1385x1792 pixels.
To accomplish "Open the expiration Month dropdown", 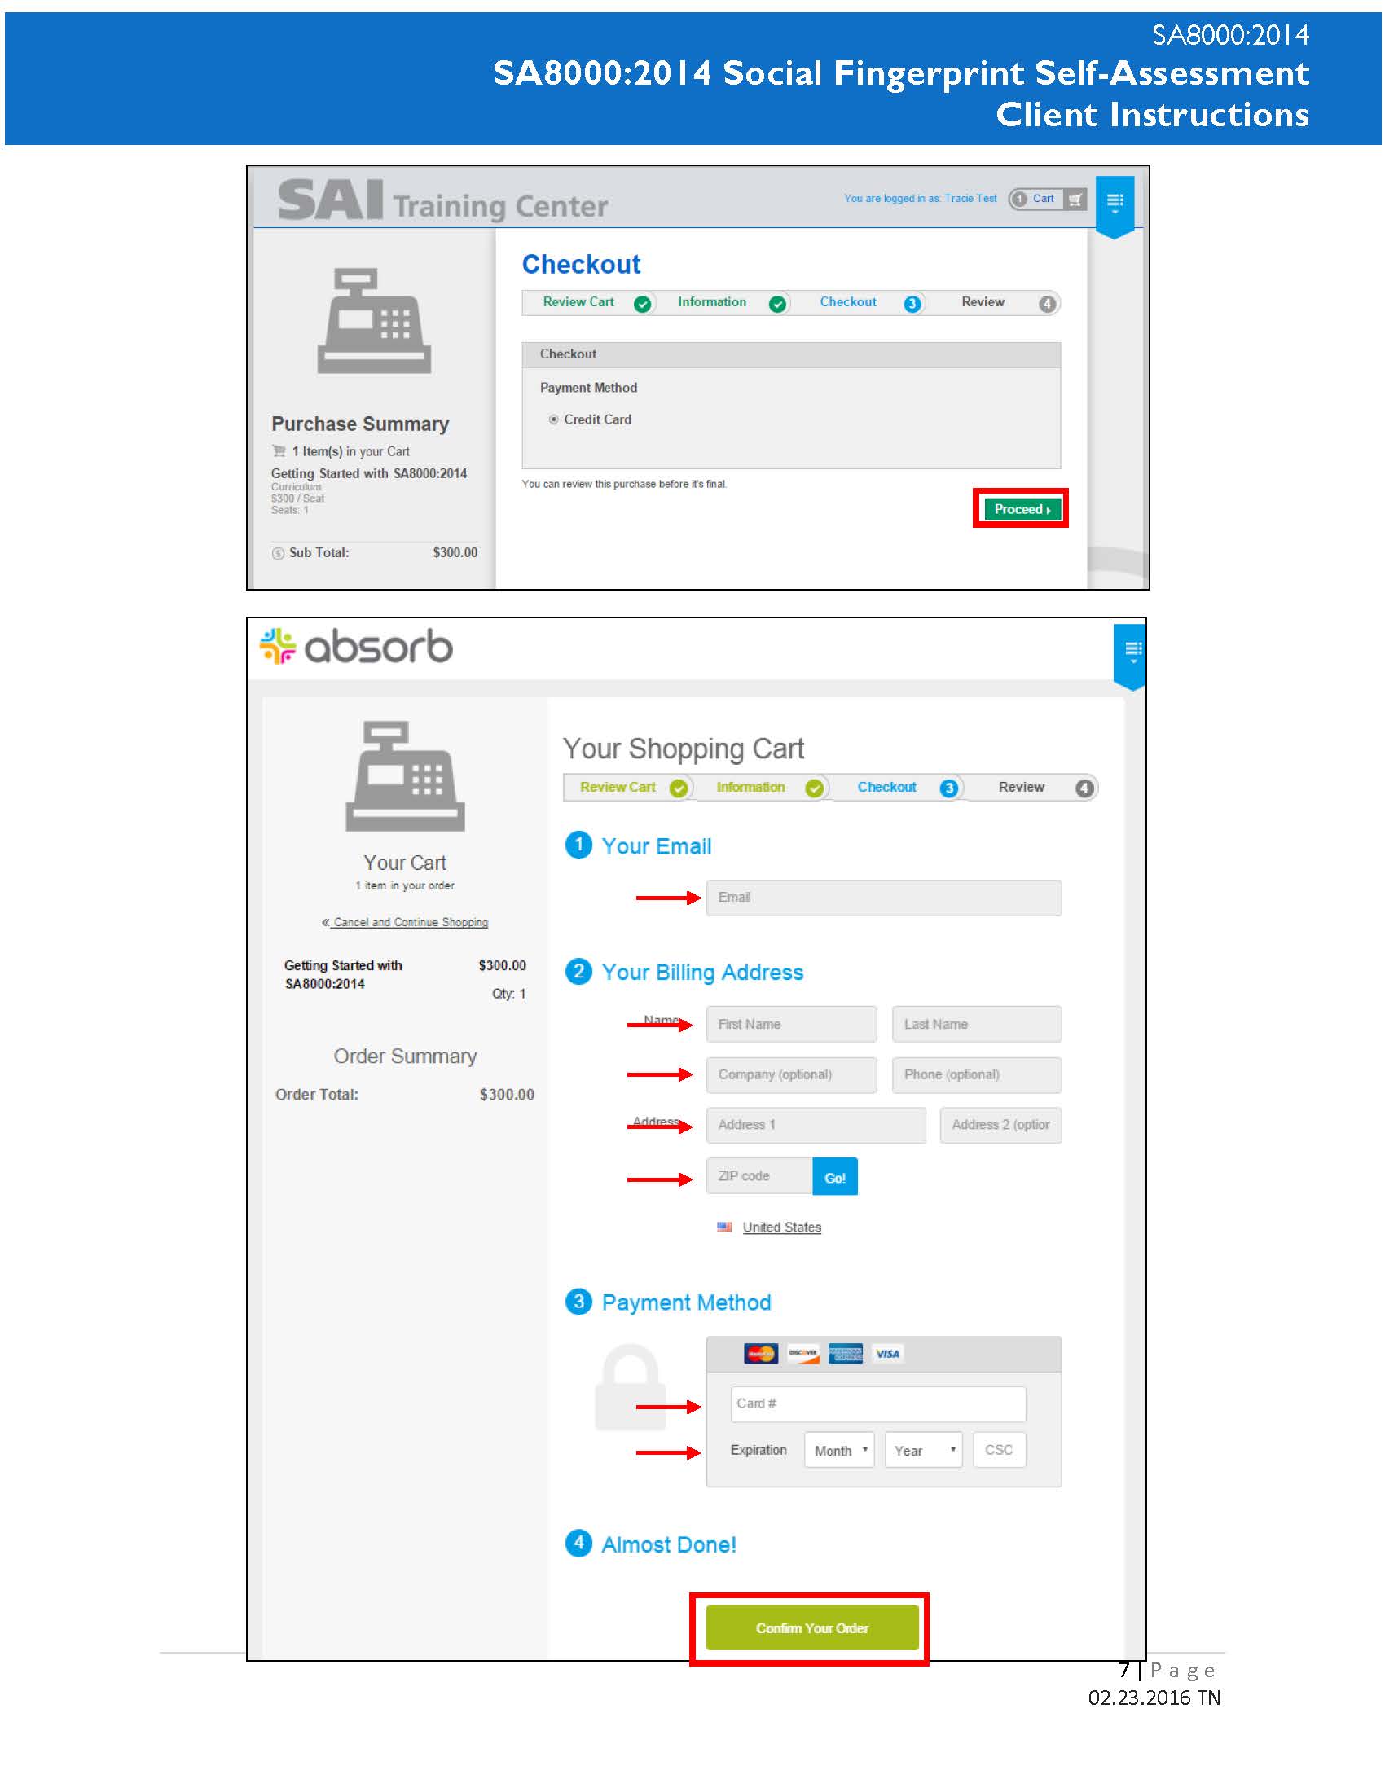I will pyautogui.click(x=838, y=1451).
